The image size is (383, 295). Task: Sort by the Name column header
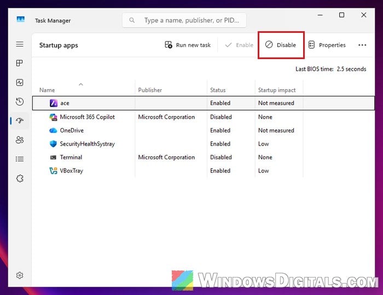click(47, 90)
